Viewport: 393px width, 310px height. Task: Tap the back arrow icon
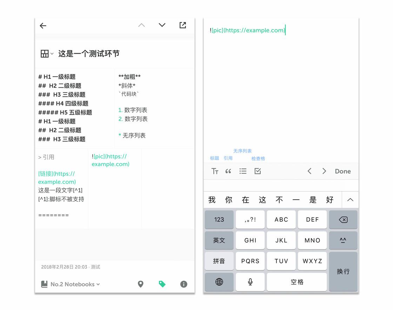click(43, 26)
